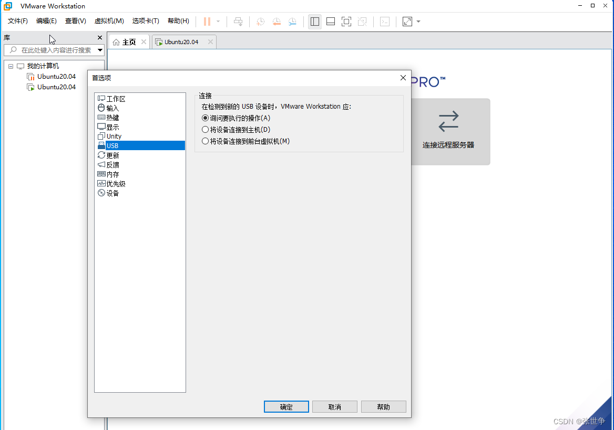Click the Unity mode toolbar icon
Viewport: 614px width, 430px height.
pyautogui.click(x=362, y=22)
